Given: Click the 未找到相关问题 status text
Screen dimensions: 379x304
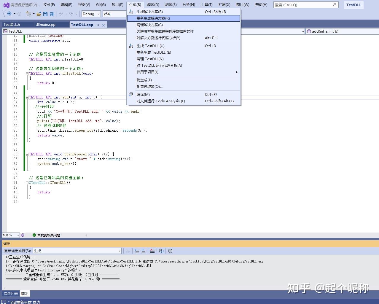Looking at the screenshot, I should (49, 235).
